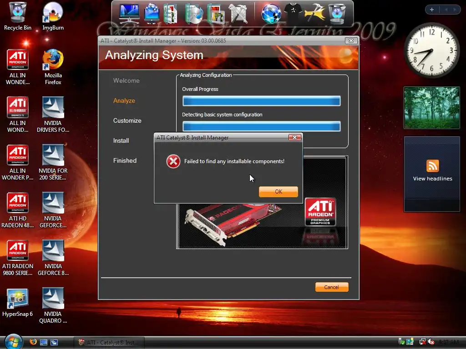Click the pictures folder dock icon
The image size is (466, 349).
coord(216,14)
